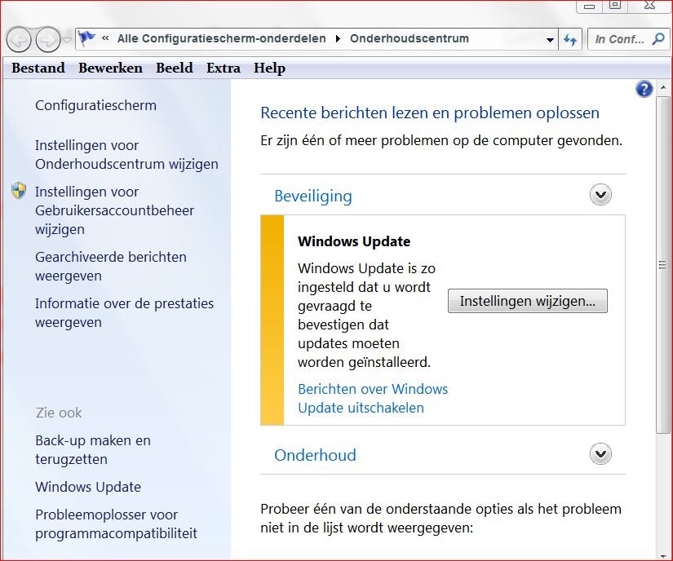The width and height of the screenshot is (673, 561).
Task: Click the Back navigation arrow button
Action: pos(20,38)
